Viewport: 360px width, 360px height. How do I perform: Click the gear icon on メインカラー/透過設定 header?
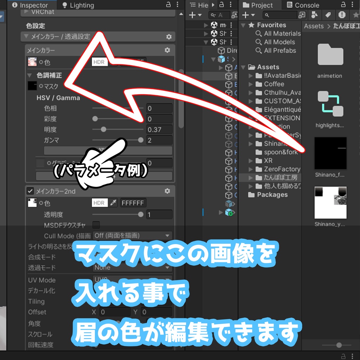click(x=169, y=37)
